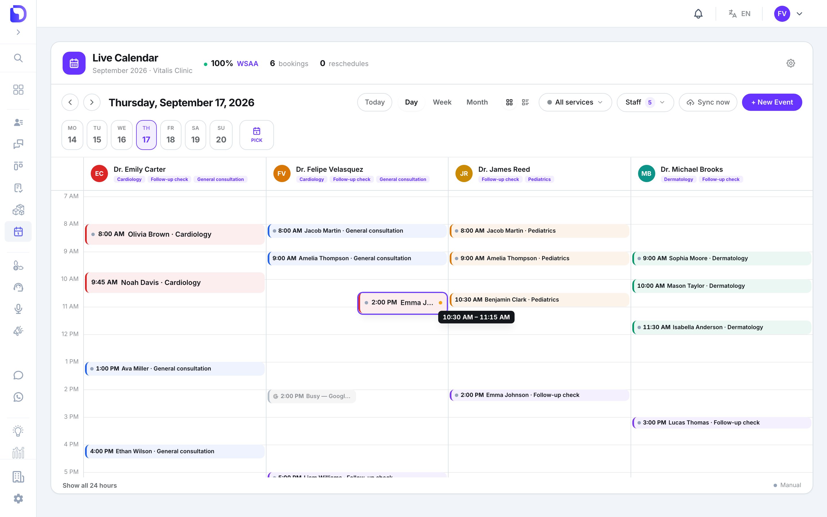Open the conversations icon in sidebar

coord(18,144)
